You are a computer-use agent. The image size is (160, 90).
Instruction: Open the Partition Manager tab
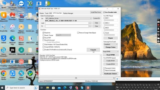[68, 13]
